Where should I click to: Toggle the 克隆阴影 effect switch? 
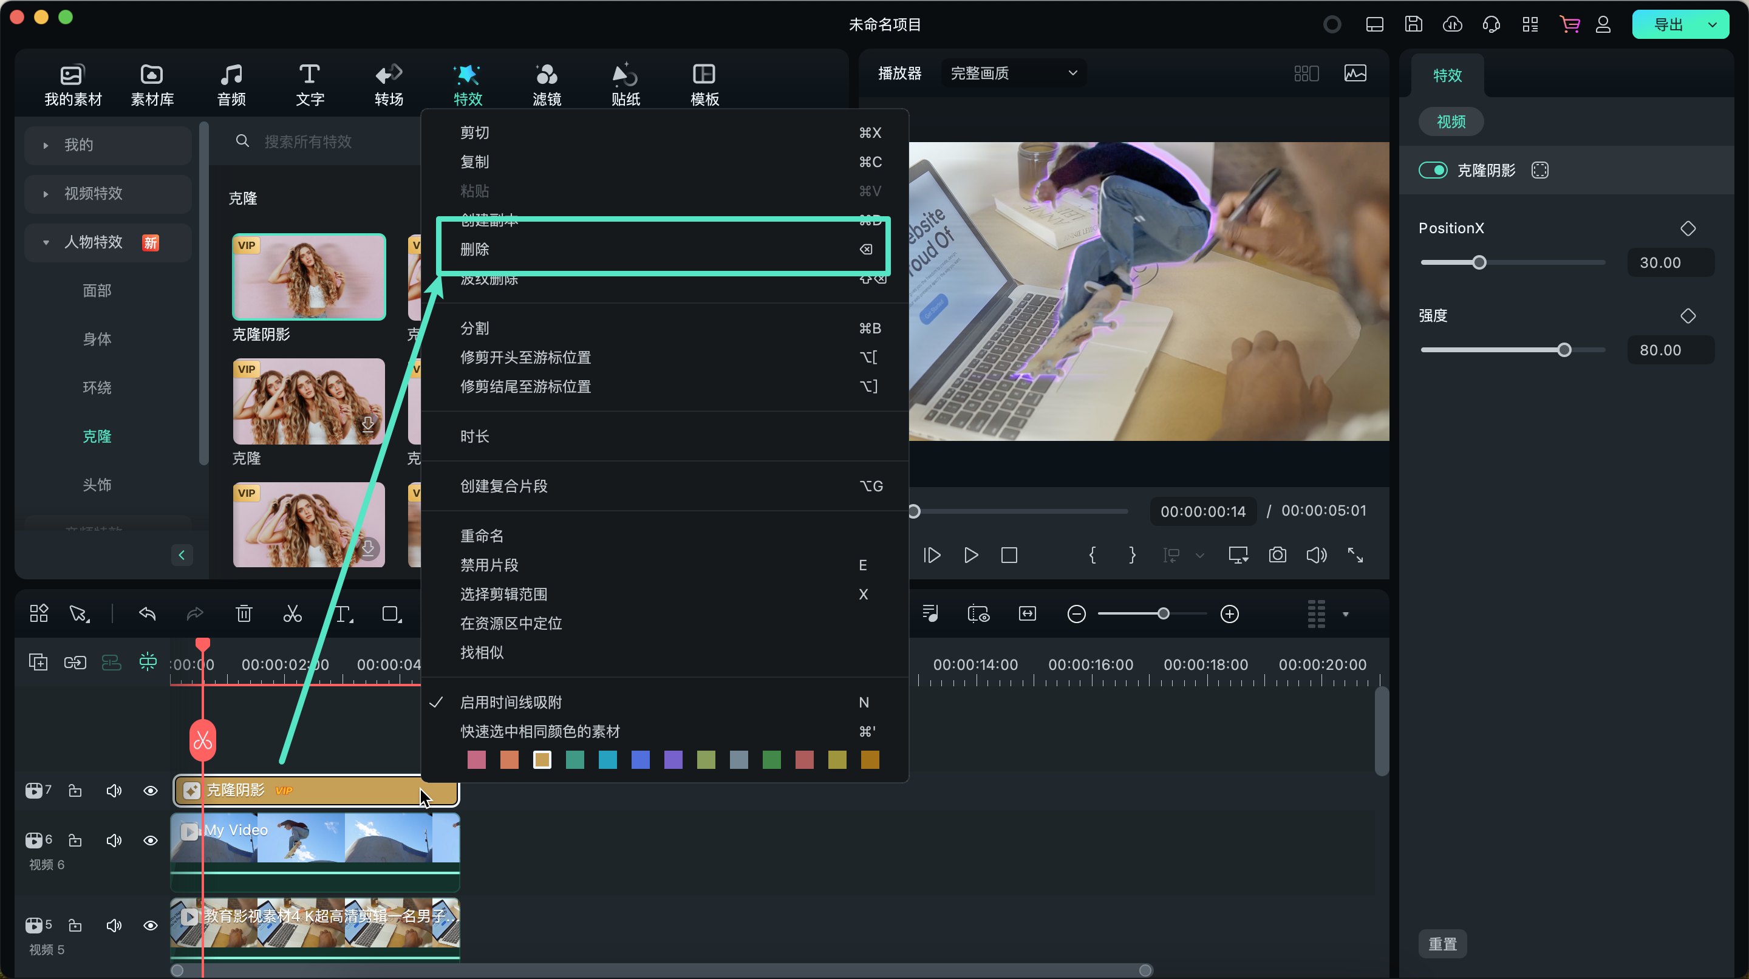1433,171
